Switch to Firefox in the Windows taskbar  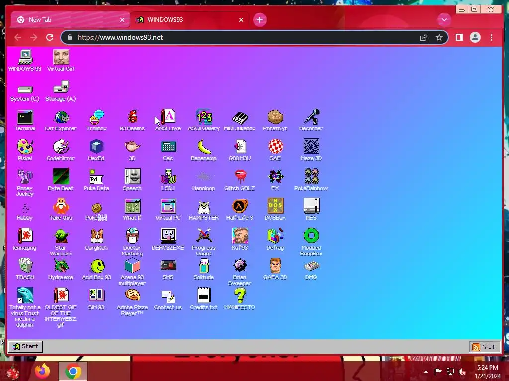(42, 371)
